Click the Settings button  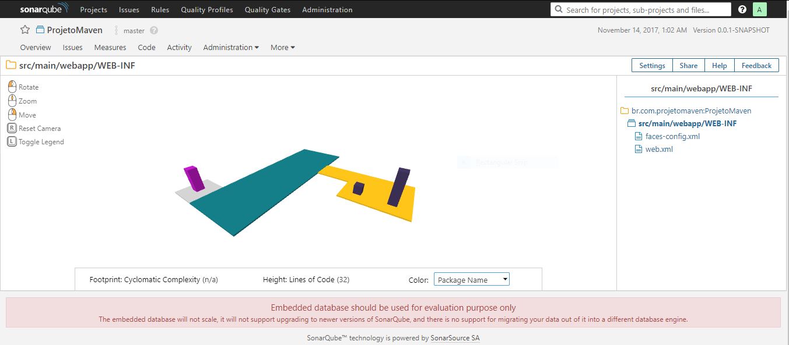point(652,65)
